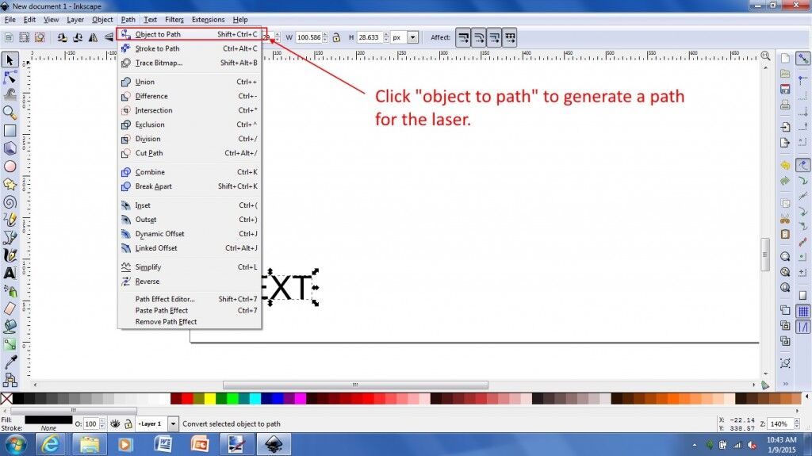Select the Rectangle tool

click(x=10, y=131)
